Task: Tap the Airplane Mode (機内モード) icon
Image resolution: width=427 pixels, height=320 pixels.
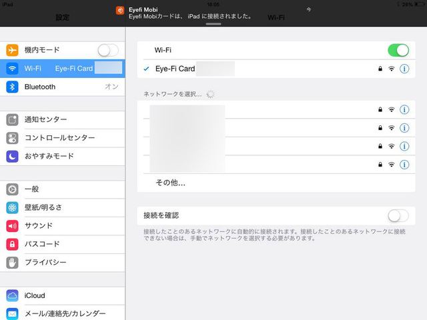Action: coord(13,50)
